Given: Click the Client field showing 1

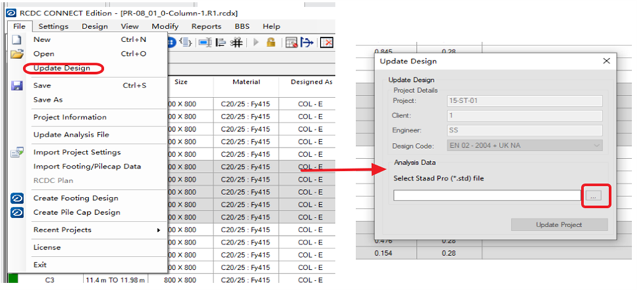Looking at the screenshot, I should tap(525, 116).
